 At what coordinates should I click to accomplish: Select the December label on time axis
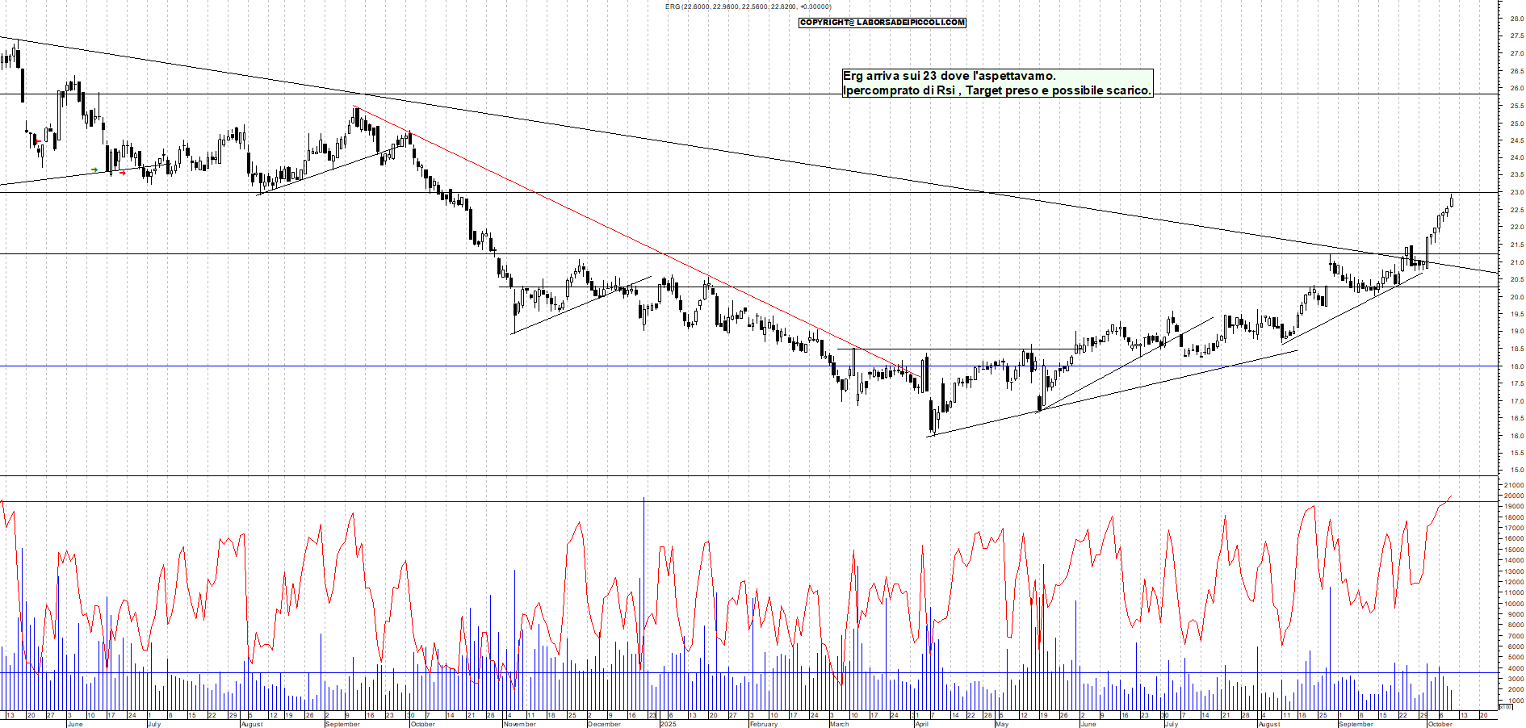604,724
